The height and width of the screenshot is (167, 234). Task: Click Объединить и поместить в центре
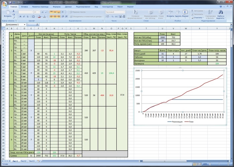coord(86,17)
